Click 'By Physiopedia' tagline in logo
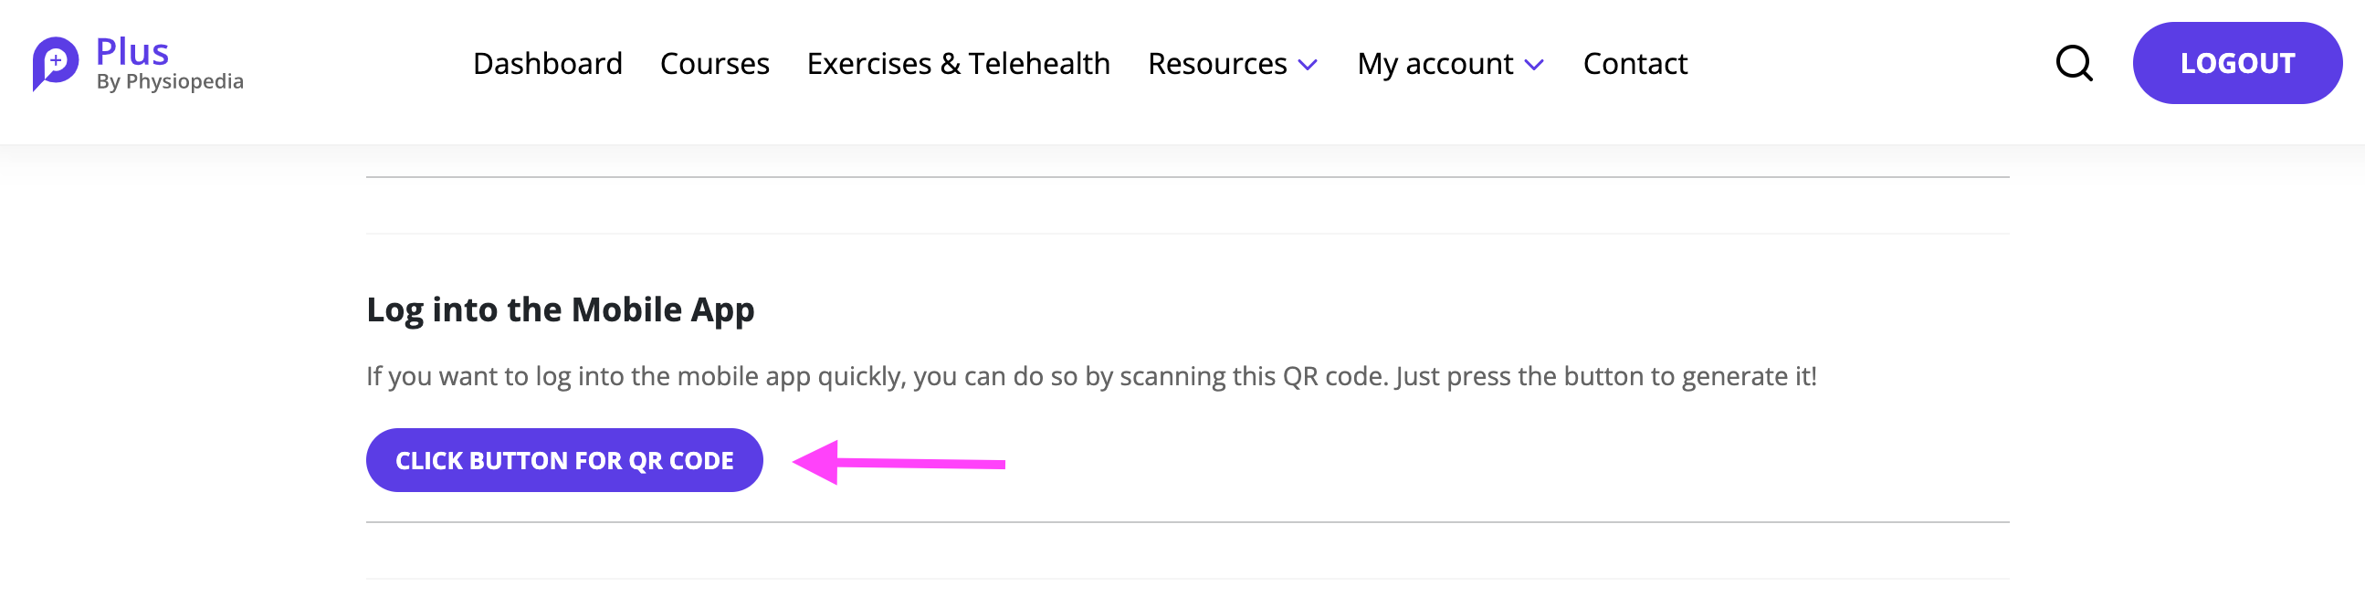This screenshot has width=2365, height=608. pyautogui.click(x=170, y=82)
